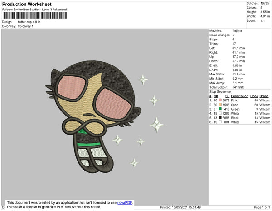Image resolution: width=272 pixels, height=211 pixels.
Task: Click the stitch count '7893'
Action: 226,118
